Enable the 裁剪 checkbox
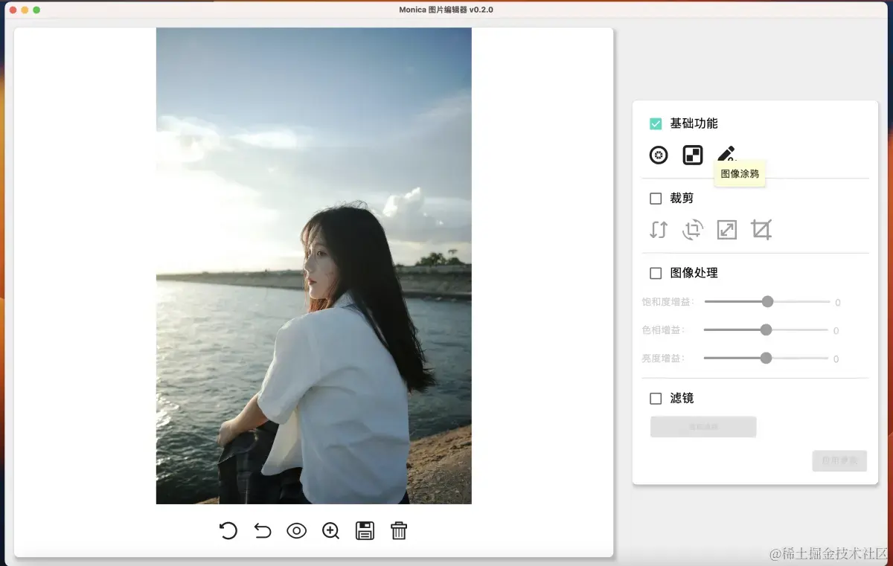The width and height of the screenshot is (893, 566). [656, 199]
